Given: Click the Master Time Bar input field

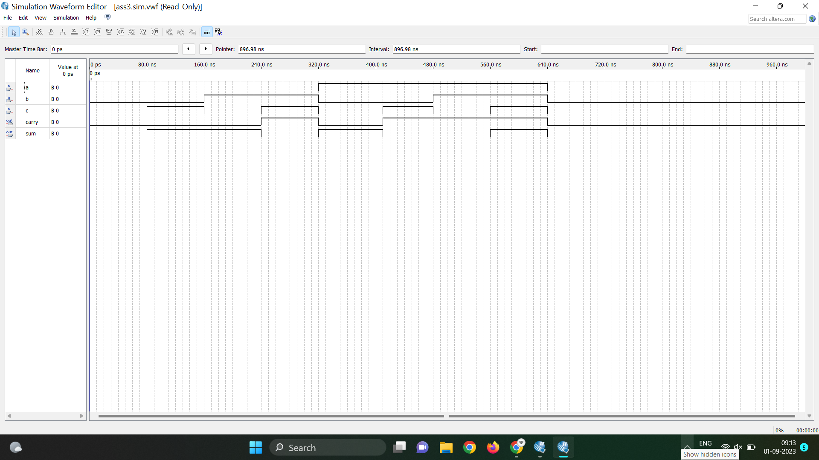Looking at the screenshot, I should click(114, 49).
